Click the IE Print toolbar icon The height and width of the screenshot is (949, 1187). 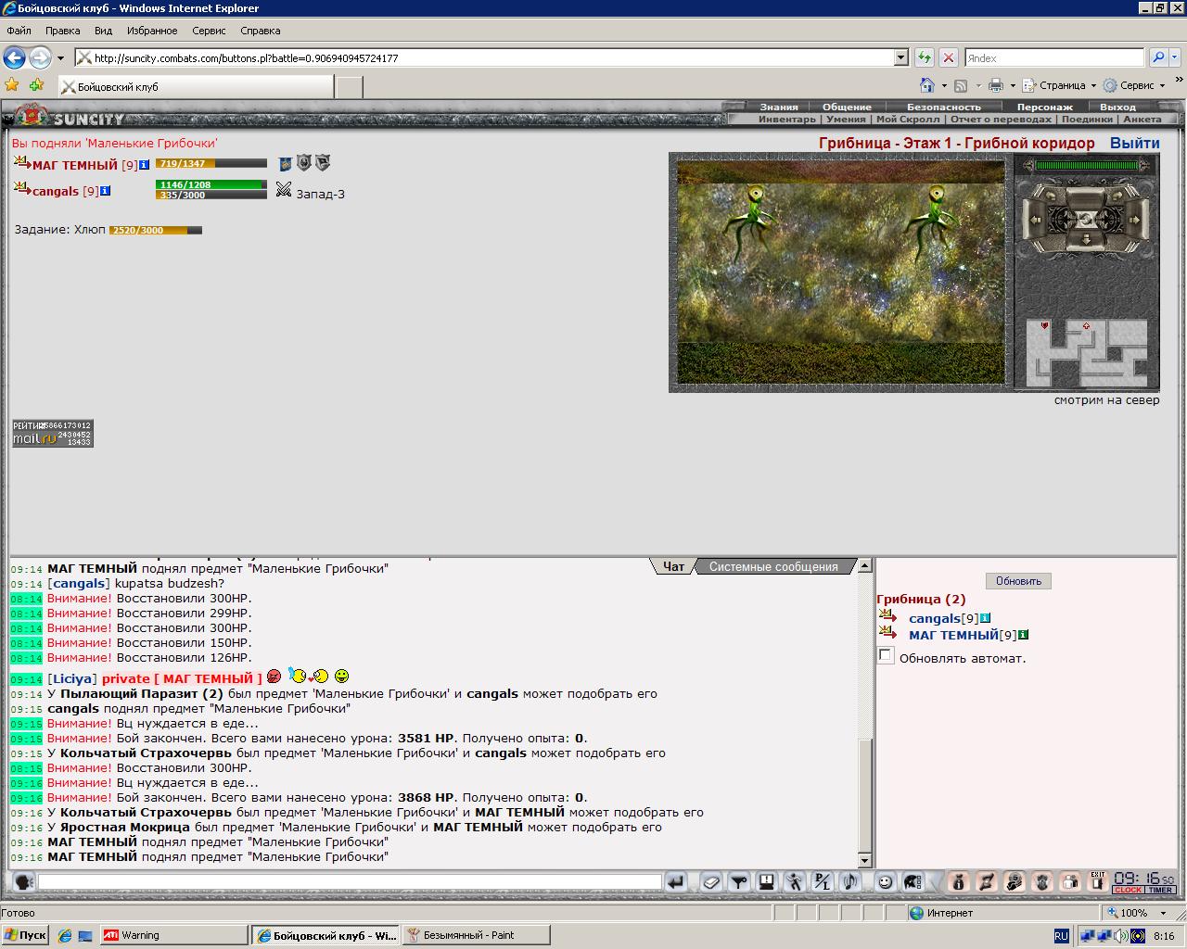point(996,85)
